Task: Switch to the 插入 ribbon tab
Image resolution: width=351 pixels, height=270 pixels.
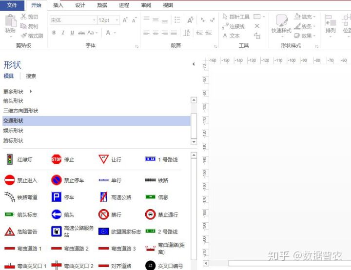Action: pos(58,5)
